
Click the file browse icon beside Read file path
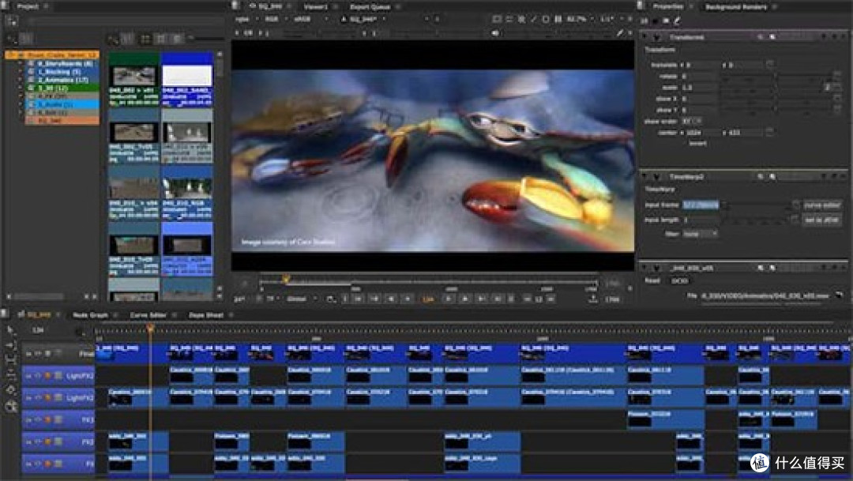(x=840, y=295)
